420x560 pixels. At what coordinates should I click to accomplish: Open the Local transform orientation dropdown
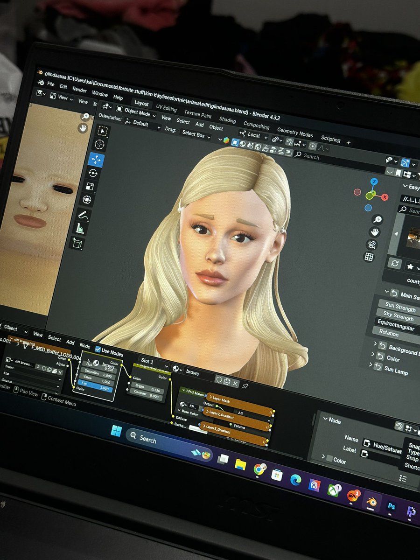(253, 135)
